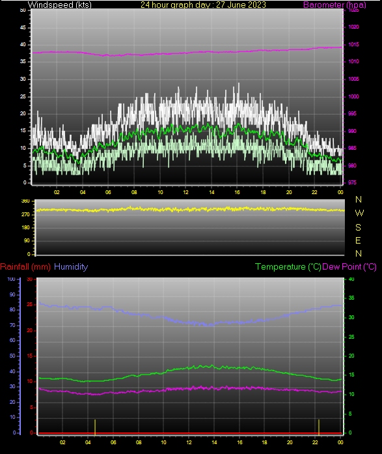Click the 100 tick on humidity axis

(x=11, y=279)
